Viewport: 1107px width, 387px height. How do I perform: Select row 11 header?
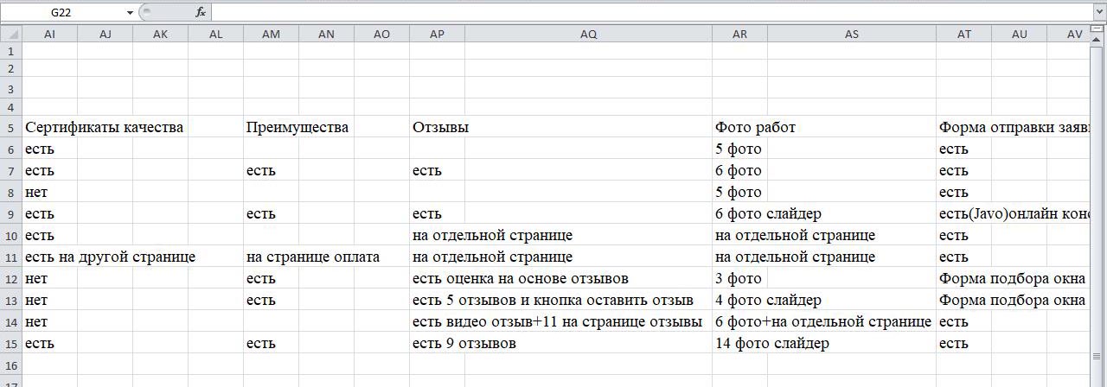(x=10, y=257)
